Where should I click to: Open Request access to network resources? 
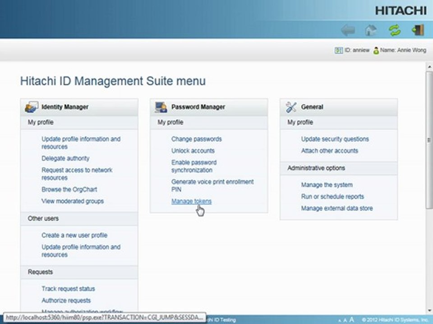tap(77, 174)
